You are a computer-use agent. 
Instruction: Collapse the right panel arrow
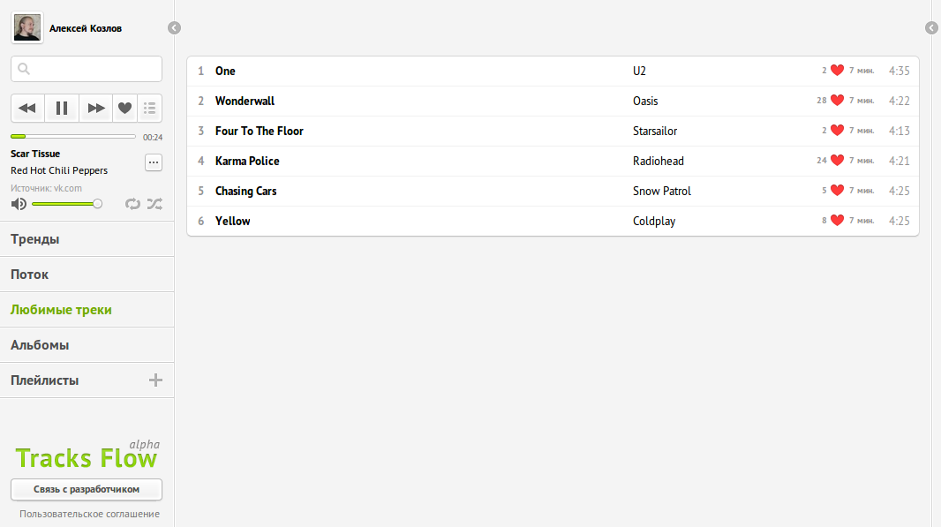pos(931,28)
